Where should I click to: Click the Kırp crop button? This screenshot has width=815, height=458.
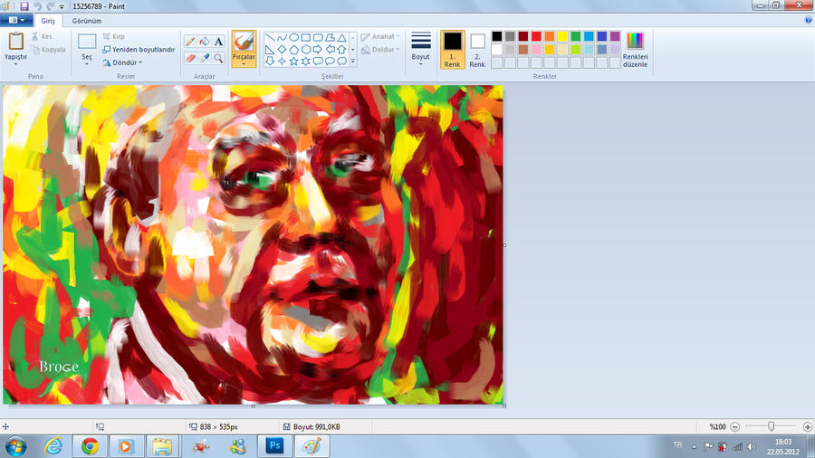[x=114, y=36]
